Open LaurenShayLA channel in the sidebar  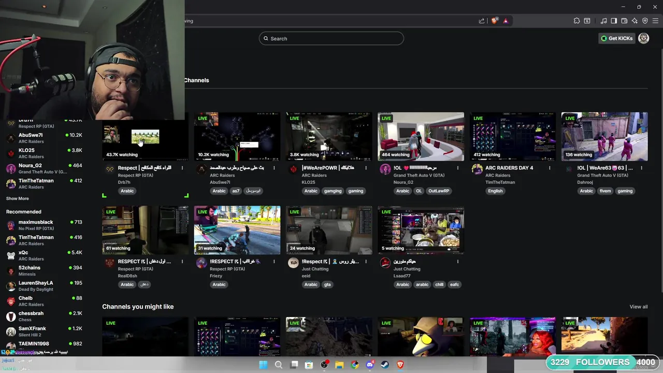[44, 285]
